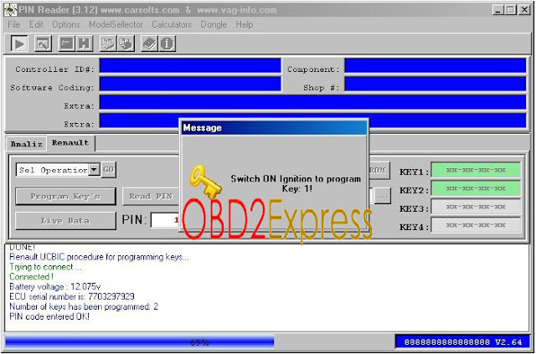Screen dimensions: 536x354
Task: Click log line "PIN code entered OK!"
Action: [49, 316]
